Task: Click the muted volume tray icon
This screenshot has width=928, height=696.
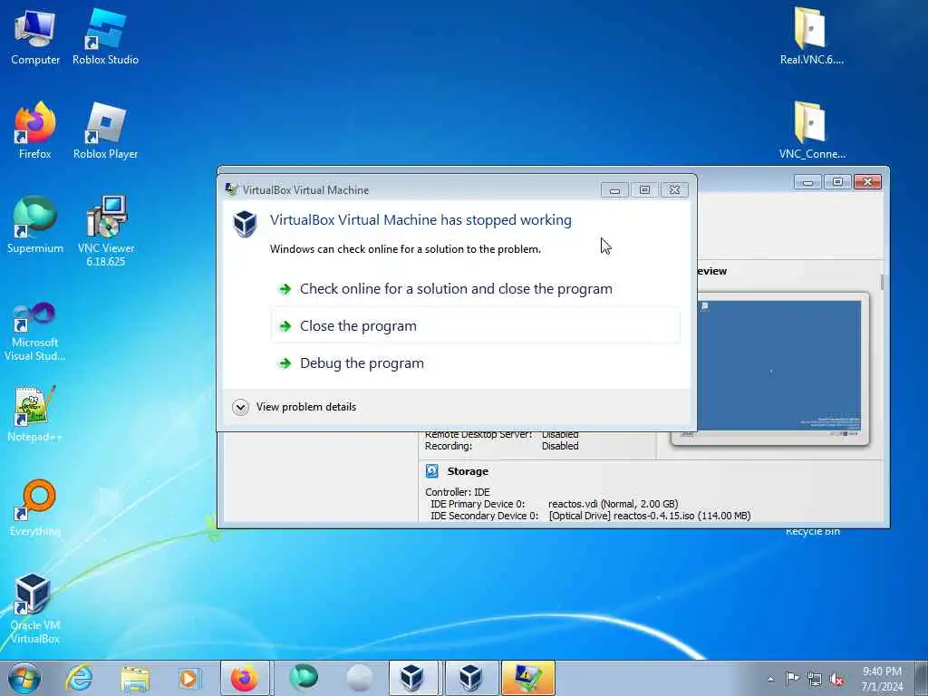Action: tap(836, 679)
